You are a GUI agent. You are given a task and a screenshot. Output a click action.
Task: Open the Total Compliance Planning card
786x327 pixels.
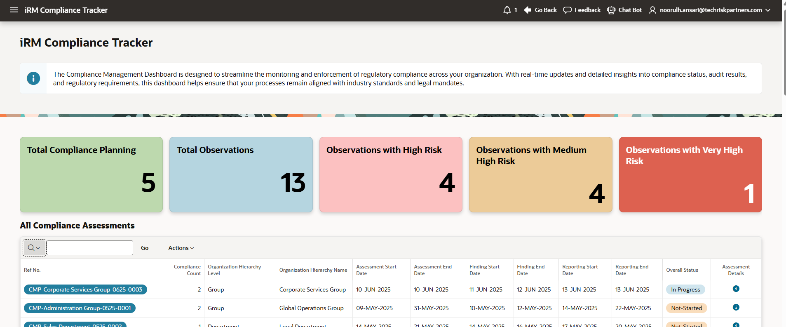92,174
